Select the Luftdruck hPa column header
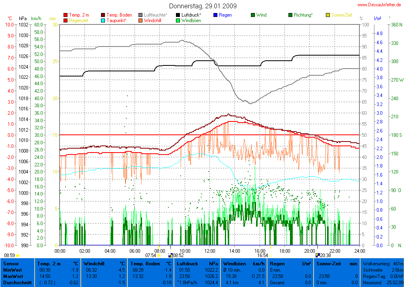This screenshot has width=404, height=287. point(197,263)
